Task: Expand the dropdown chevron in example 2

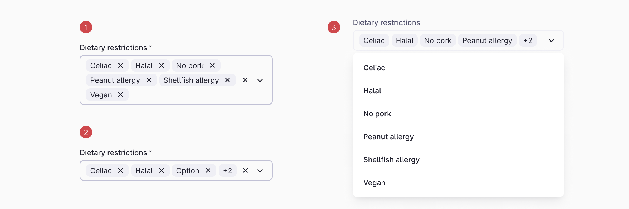Action: 260,171
